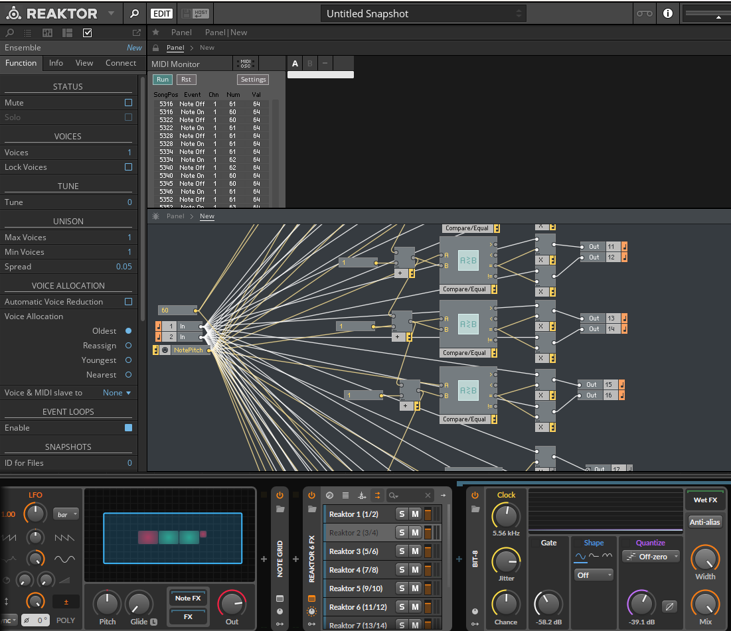Click the favorites star icon
Image resolution: width=731 pixels, height=631 pixels.
156,32
